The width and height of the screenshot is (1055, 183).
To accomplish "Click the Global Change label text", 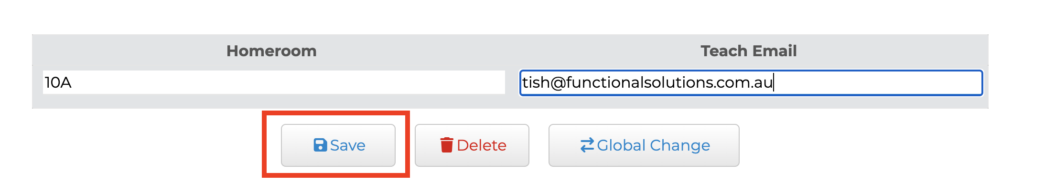I will tap(654, 145).
